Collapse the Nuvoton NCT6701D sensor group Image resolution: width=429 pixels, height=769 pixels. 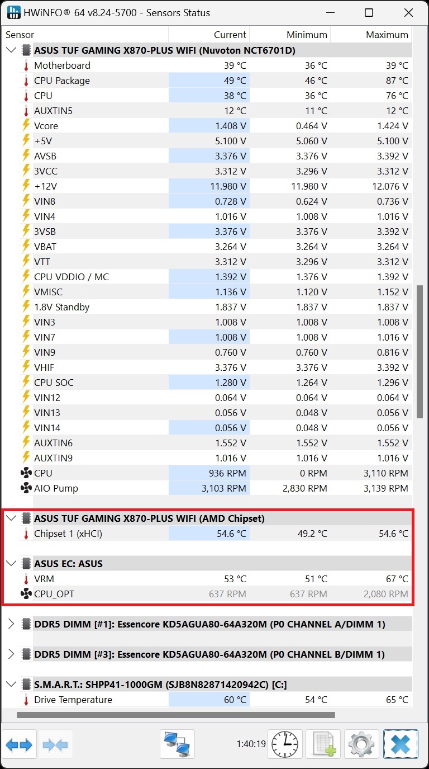pyautogui.click(x=11, y=50)
